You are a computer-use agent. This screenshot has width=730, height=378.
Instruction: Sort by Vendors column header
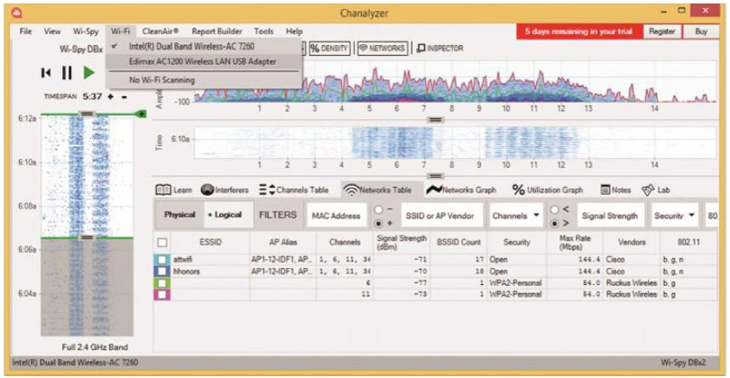[x=631, y=242]
